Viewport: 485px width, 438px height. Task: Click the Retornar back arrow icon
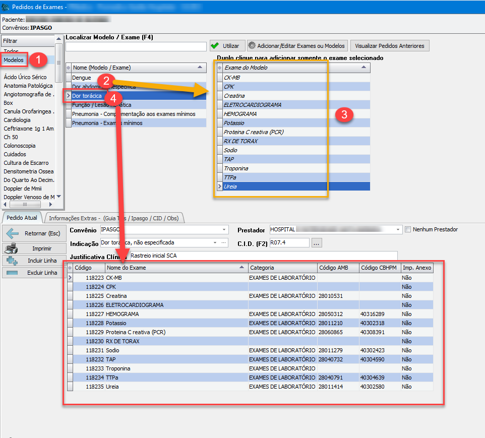point(12,233)
